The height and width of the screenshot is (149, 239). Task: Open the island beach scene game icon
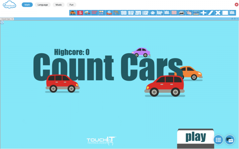click(196, 13)
